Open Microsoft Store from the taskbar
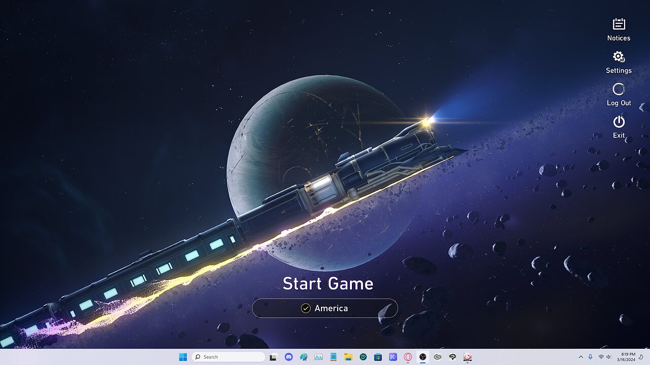Screen dimensions: 650x365 tap(378, 357)
